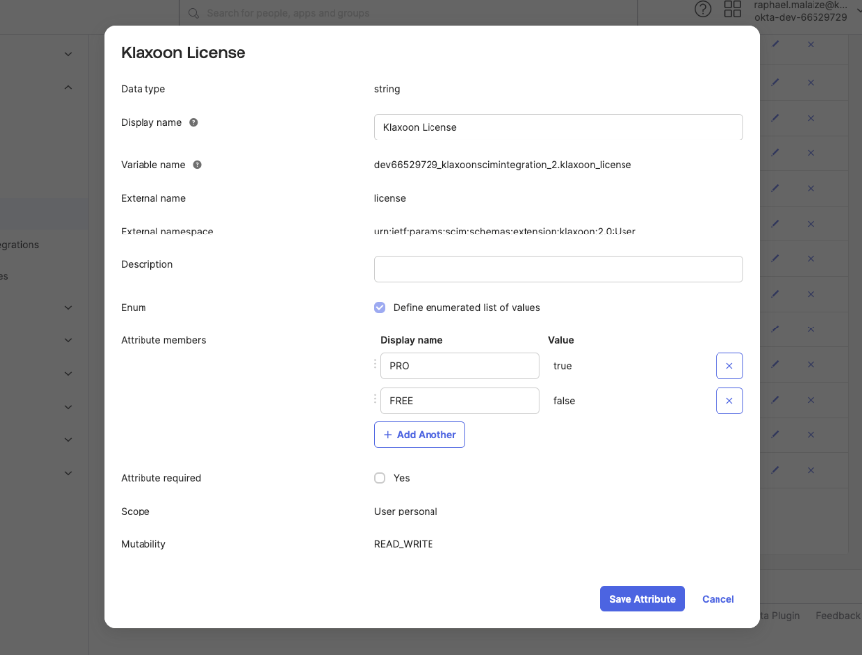Open the apps grid icon in header
The height and width of the screenshot is (655, 862).
(x=733, y=10)
